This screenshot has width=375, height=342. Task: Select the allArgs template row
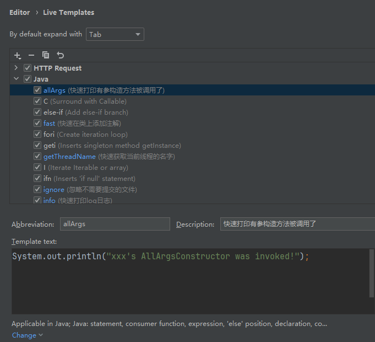[192, 90]
